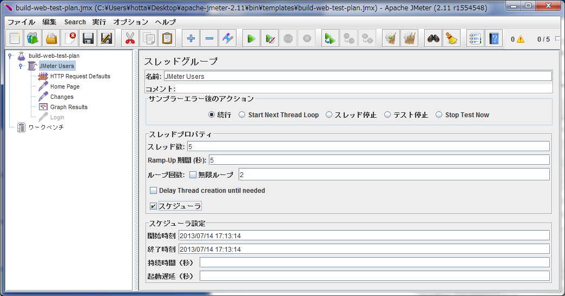Select the Home Page sampler
Viewport: 565px width, 296px height.
[65, 86]
